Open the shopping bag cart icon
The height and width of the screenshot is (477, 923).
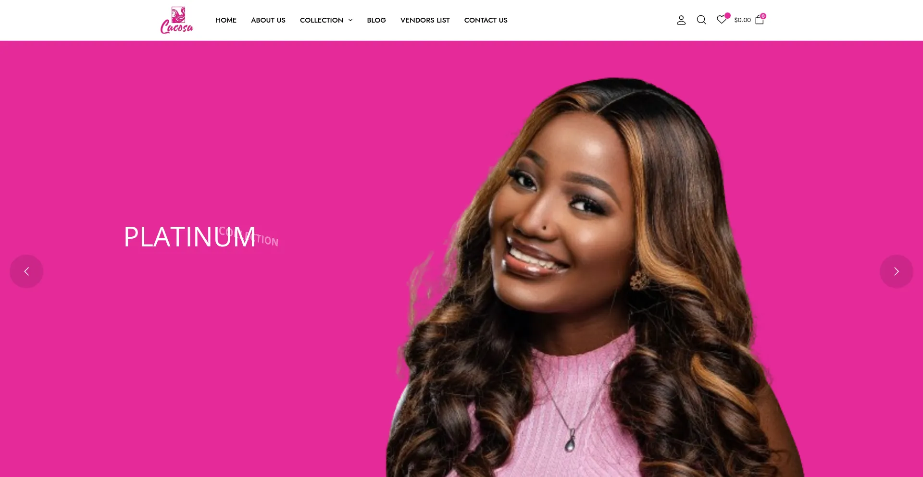[760, 20]
